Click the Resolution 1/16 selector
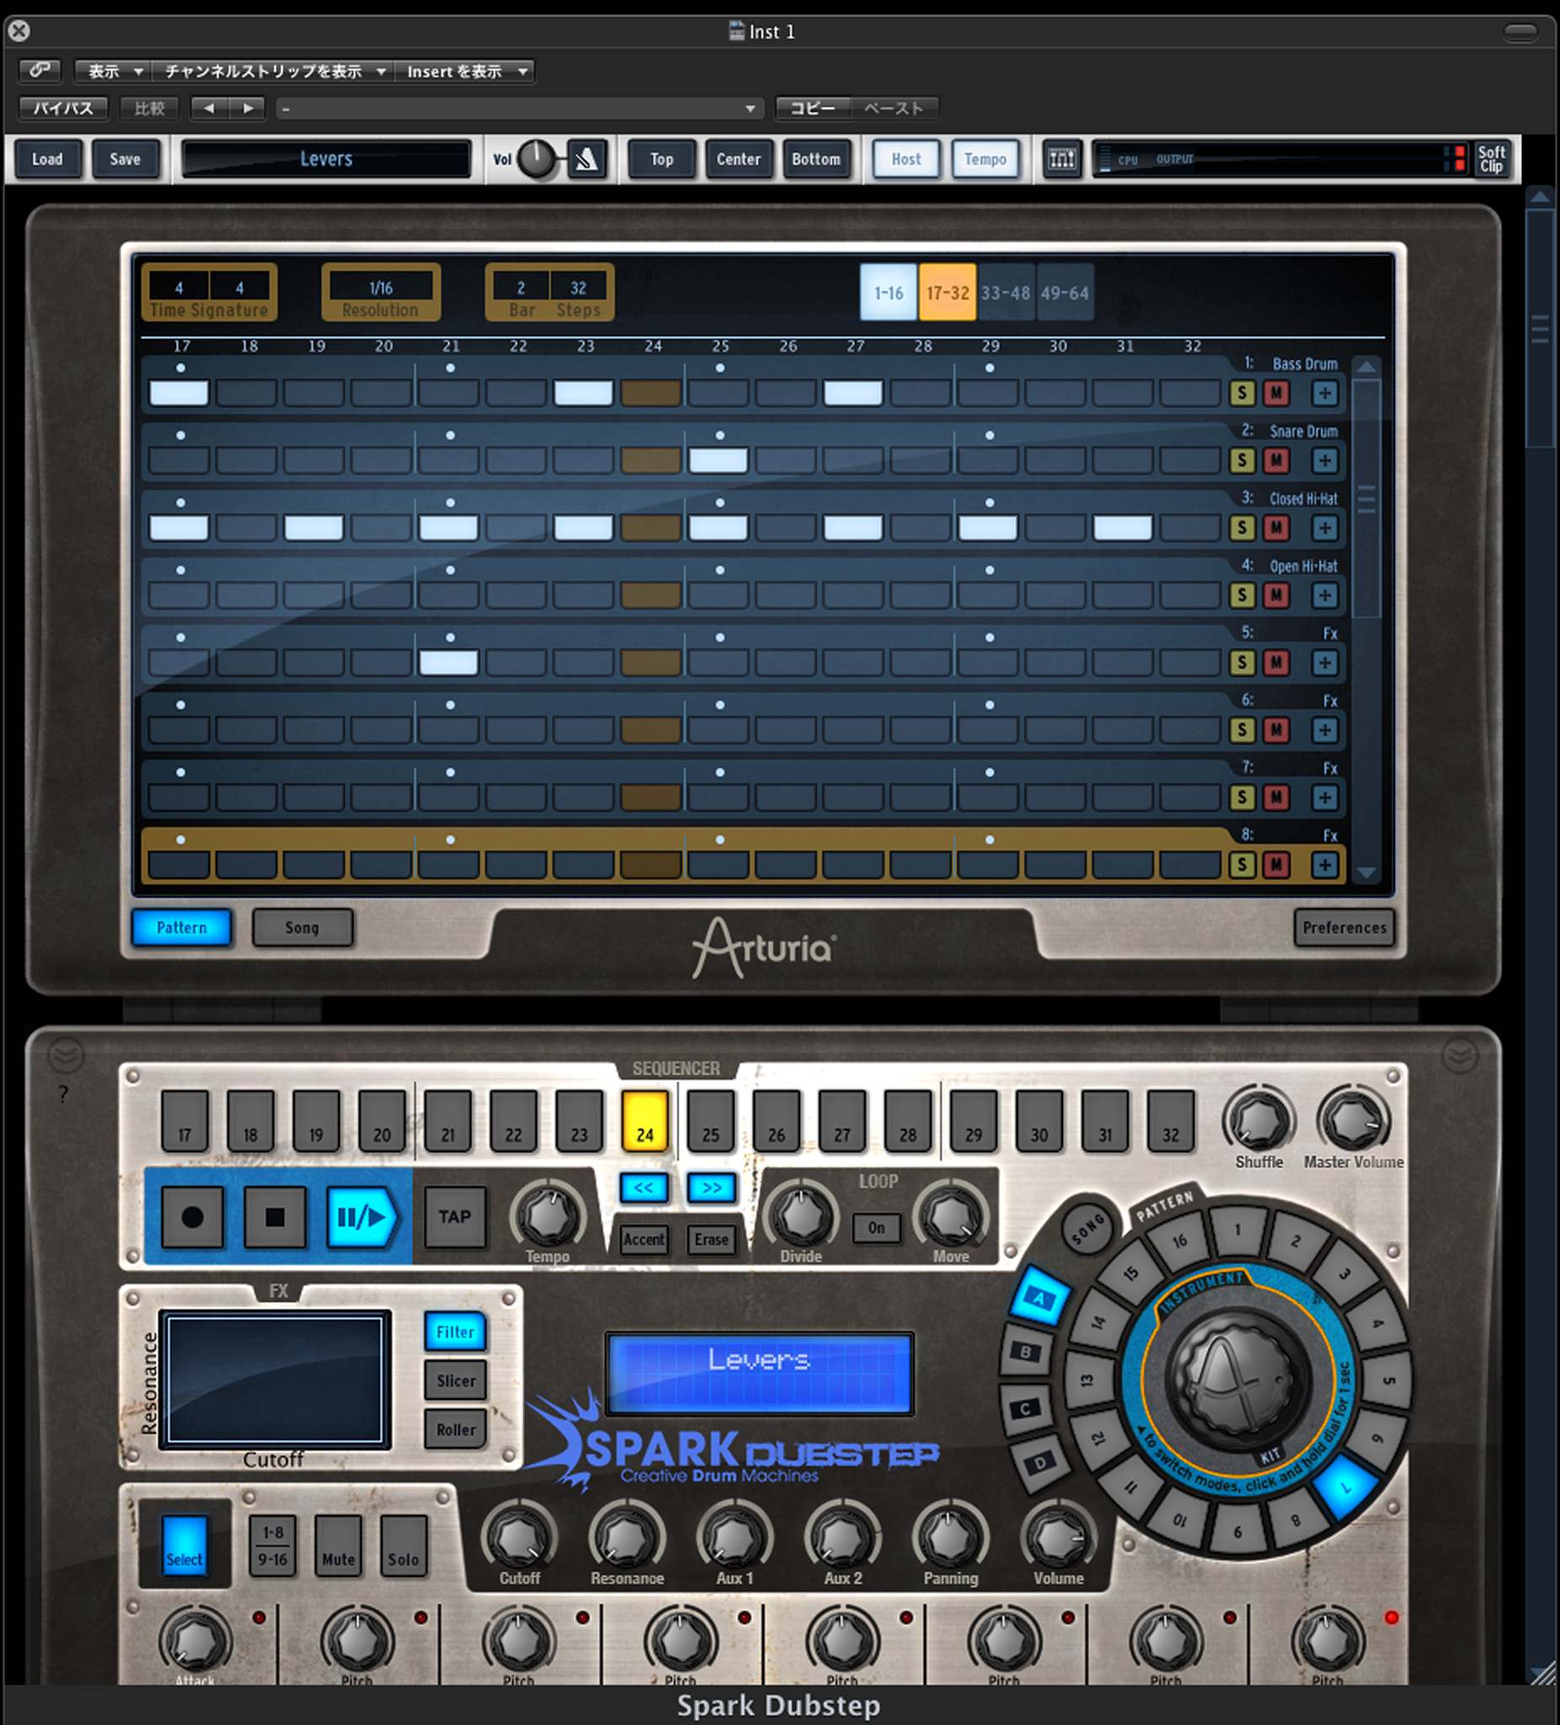The width and height of the screenshot is (1560, 1725). click(381, 287)
